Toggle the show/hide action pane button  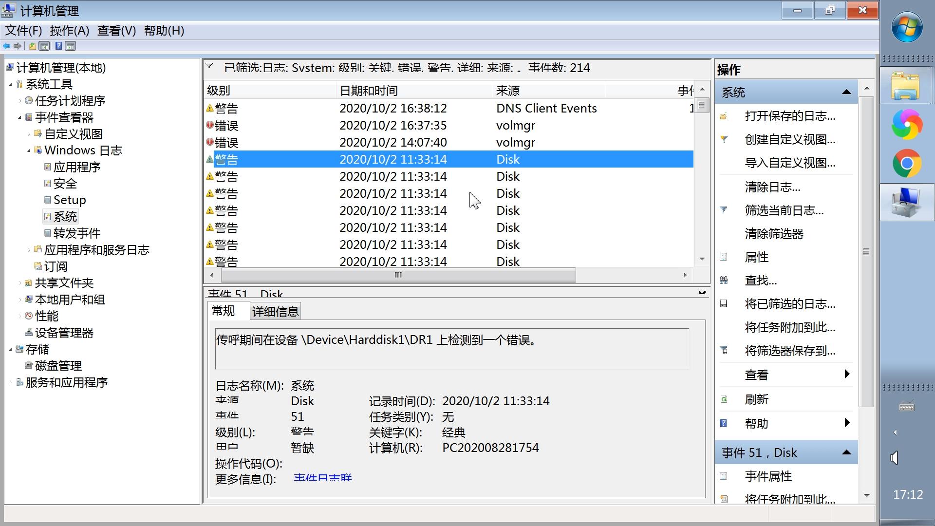point(71,46)
